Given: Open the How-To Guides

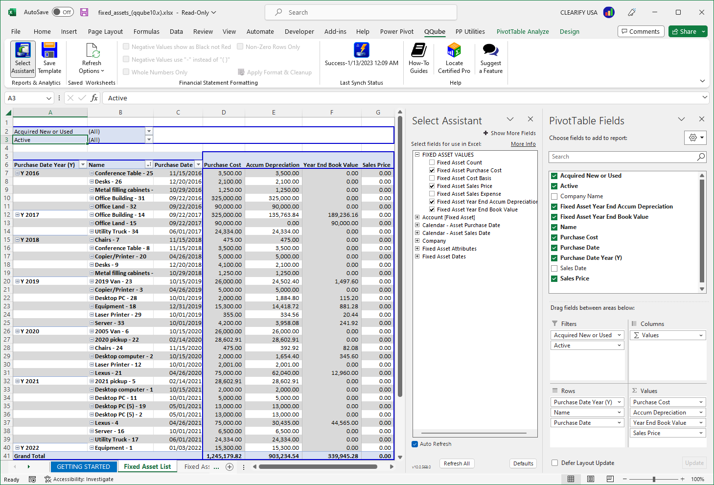Looking at the screenshot, I should 418,58.
